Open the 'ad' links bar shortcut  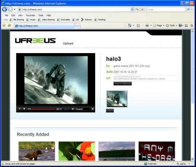76,20
